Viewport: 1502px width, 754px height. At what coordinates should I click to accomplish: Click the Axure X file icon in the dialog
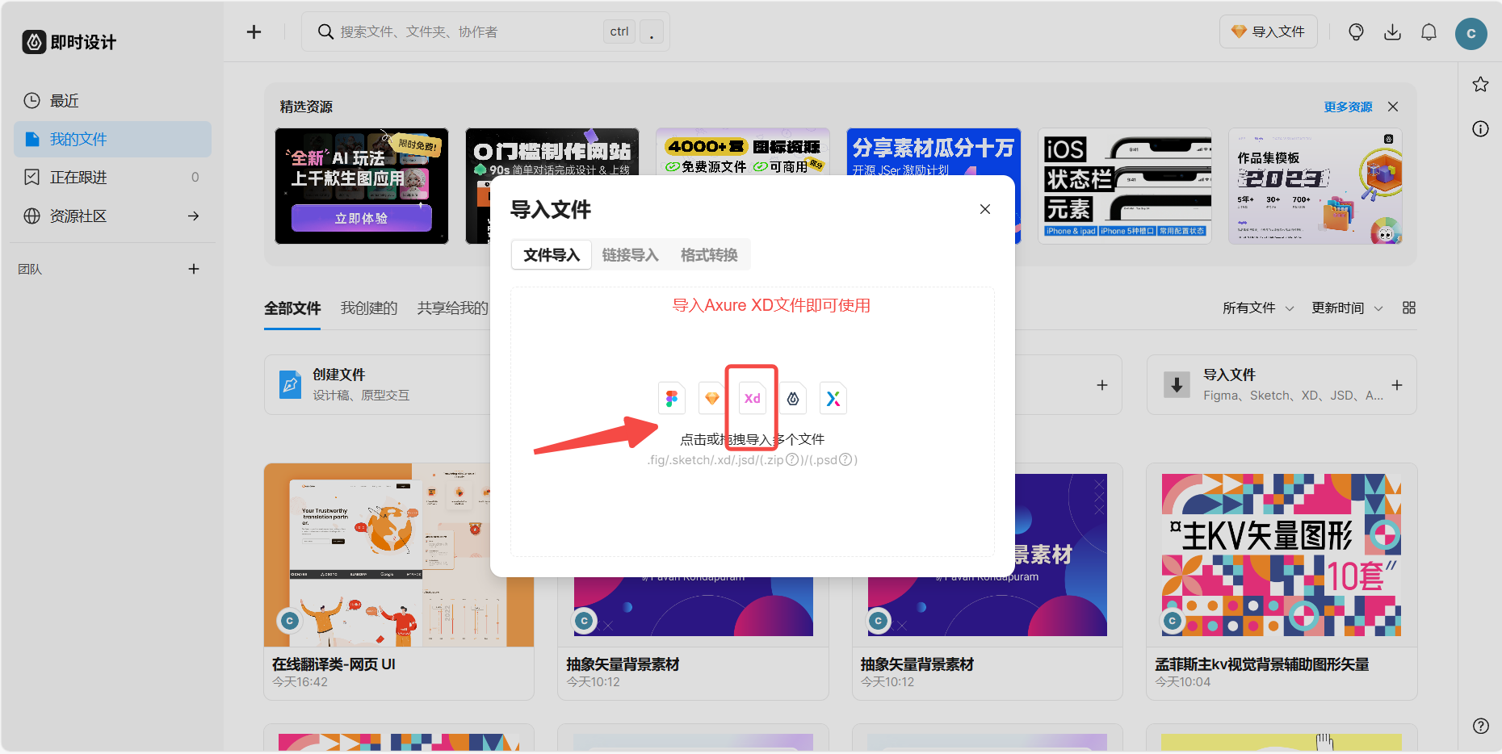point(833,398)
